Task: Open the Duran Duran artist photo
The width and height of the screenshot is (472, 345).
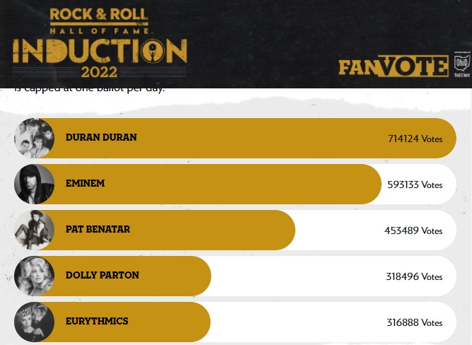Action: click(x=35, y=139)
